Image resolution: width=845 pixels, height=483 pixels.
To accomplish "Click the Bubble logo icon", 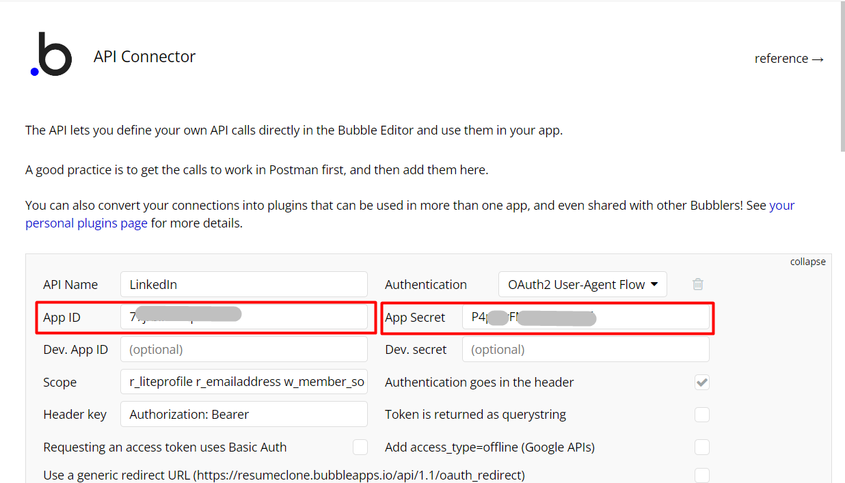I will [x=51, y=54].
